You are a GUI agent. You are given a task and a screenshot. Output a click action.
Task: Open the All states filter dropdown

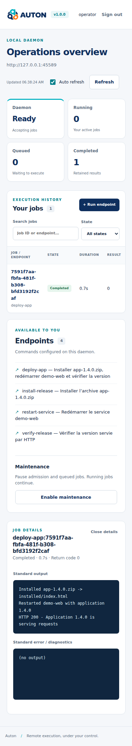tap(100, 234)
